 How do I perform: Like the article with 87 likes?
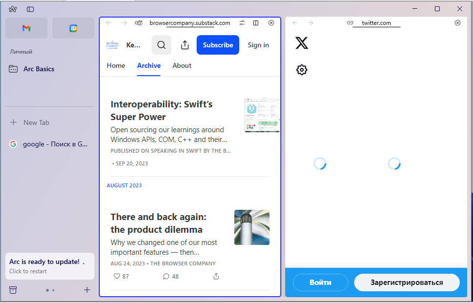[x=121, y=276]
